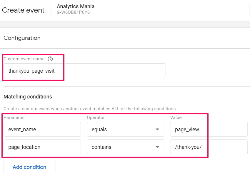The width and height of the screenshot is (250, 177).
Task: Click dropdown arrow in the contains operator field
Action: pos(157,147)
